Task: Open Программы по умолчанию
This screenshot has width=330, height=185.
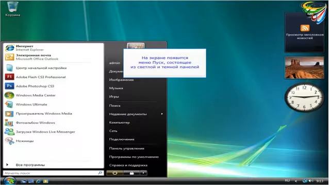Action: coord(134,157)
